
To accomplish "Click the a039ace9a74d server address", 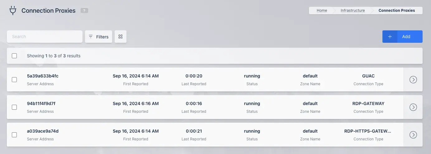I will [43, 131].
